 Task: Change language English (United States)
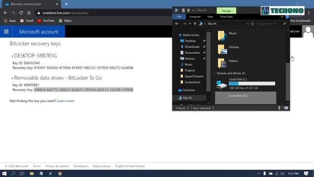[x=130, y=166]
